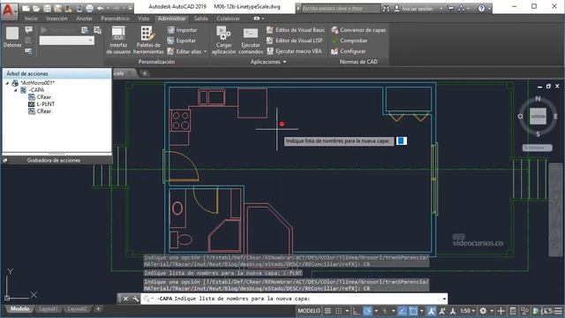
Task: Switch to the Layout1 tab
Action: tap(48, 309)
